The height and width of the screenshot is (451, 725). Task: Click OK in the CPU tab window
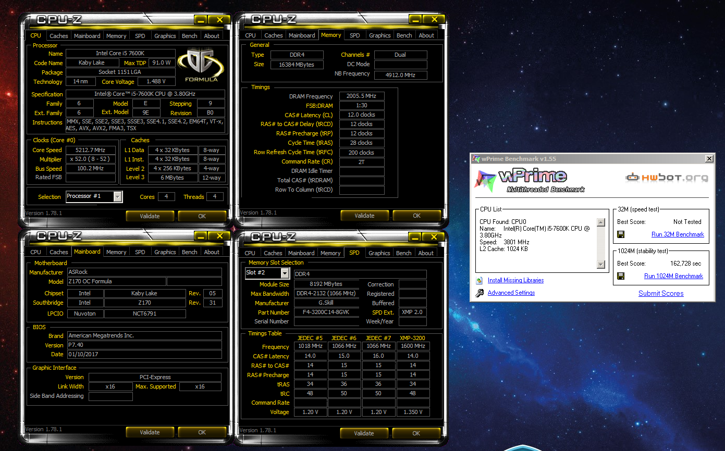202,216
